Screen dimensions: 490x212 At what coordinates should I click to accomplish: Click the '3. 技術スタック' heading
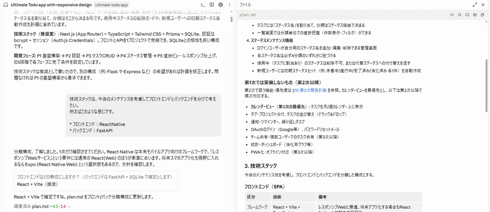pyautogui.click(x=261, y=166)
